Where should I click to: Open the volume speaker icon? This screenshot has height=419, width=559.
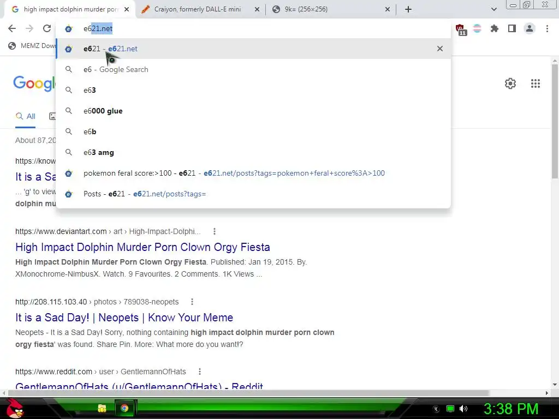point(463,409)
